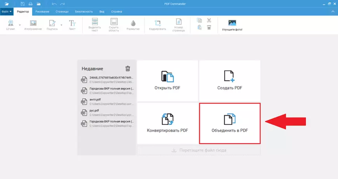Click the redo arrow icon
Viewport: 338px width, 179px height.
(x=62, y=4)
